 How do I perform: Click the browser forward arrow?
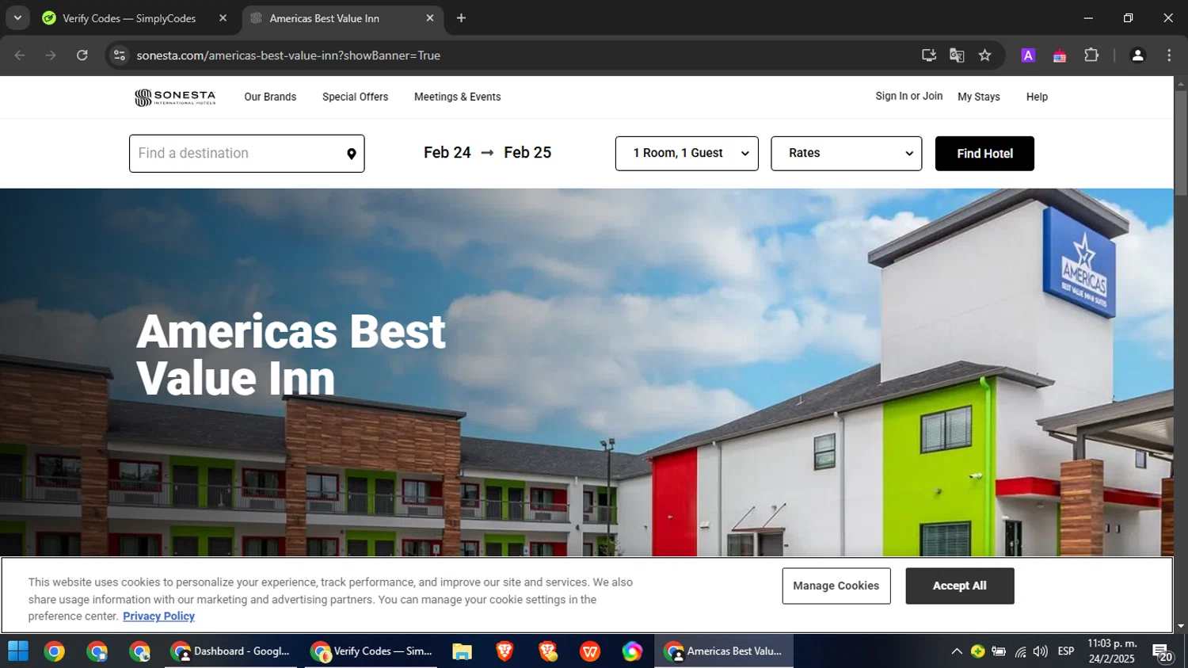[x=51, y=55]
